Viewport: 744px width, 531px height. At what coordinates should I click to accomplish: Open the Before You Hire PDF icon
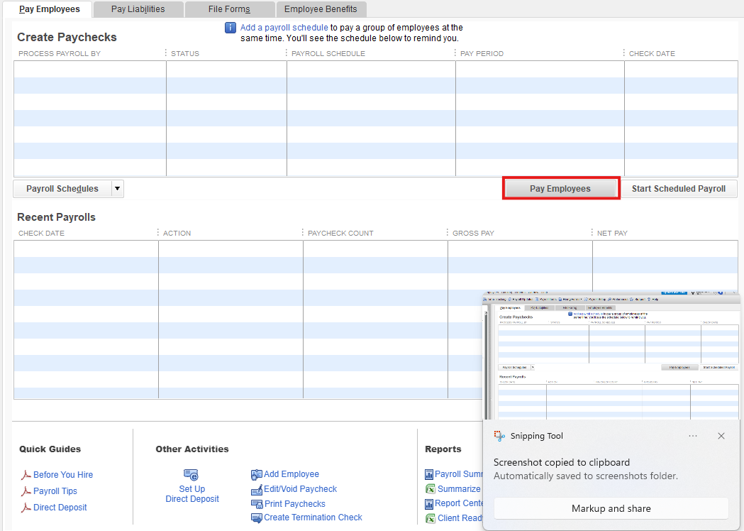point(26,475)
